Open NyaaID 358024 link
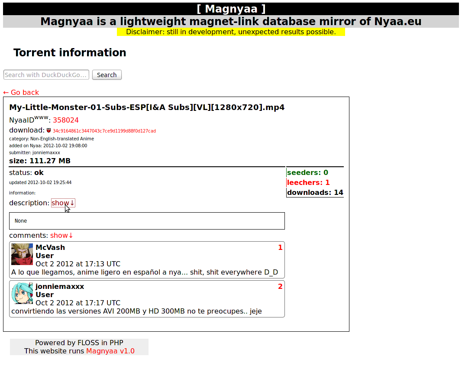The height and width of the screenshot is (369, 462). coord(66,120)
